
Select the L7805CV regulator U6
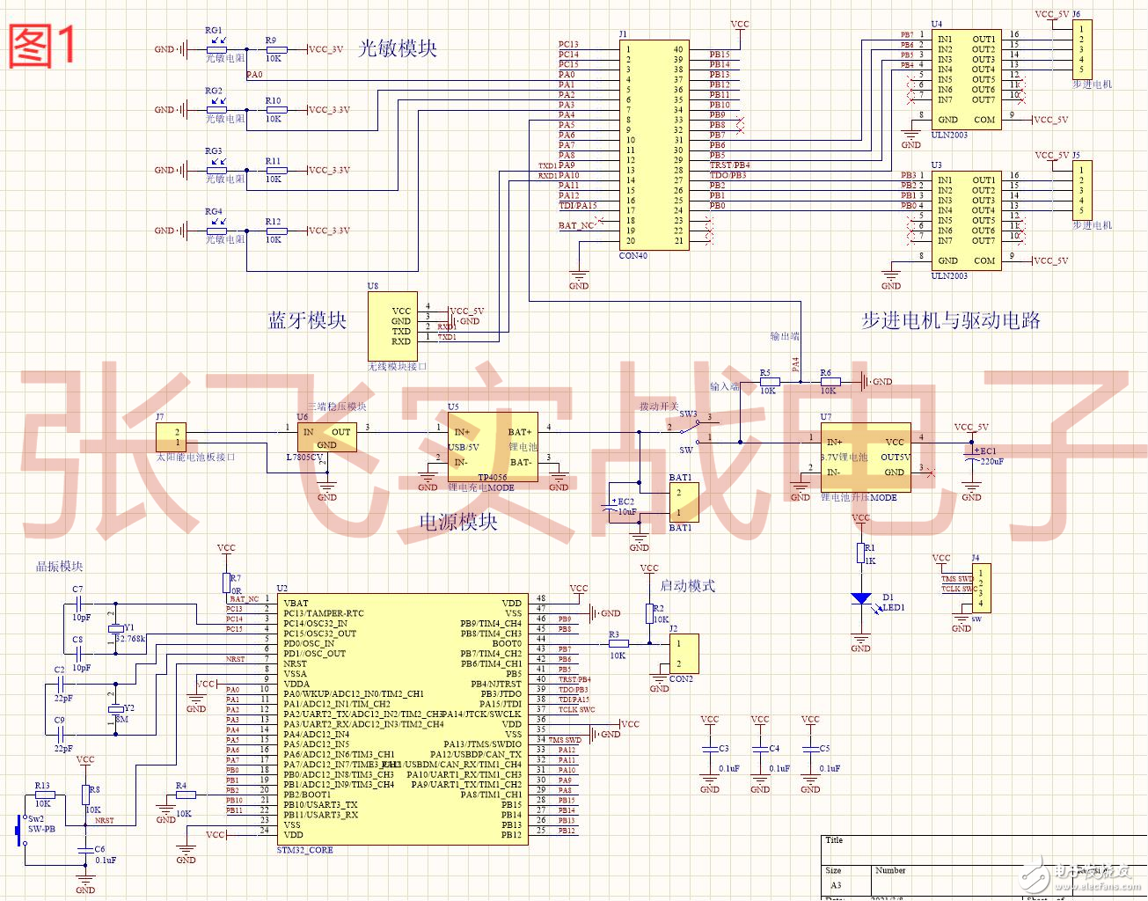coord(326,436)
